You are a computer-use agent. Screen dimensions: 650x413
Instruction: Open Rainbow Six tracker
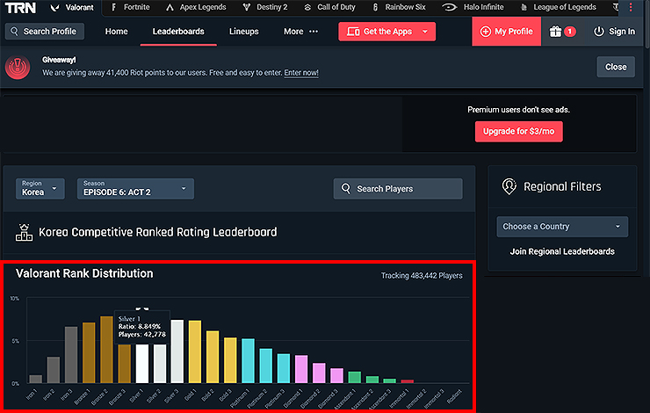pyautogui.click(x=399, y=7)
